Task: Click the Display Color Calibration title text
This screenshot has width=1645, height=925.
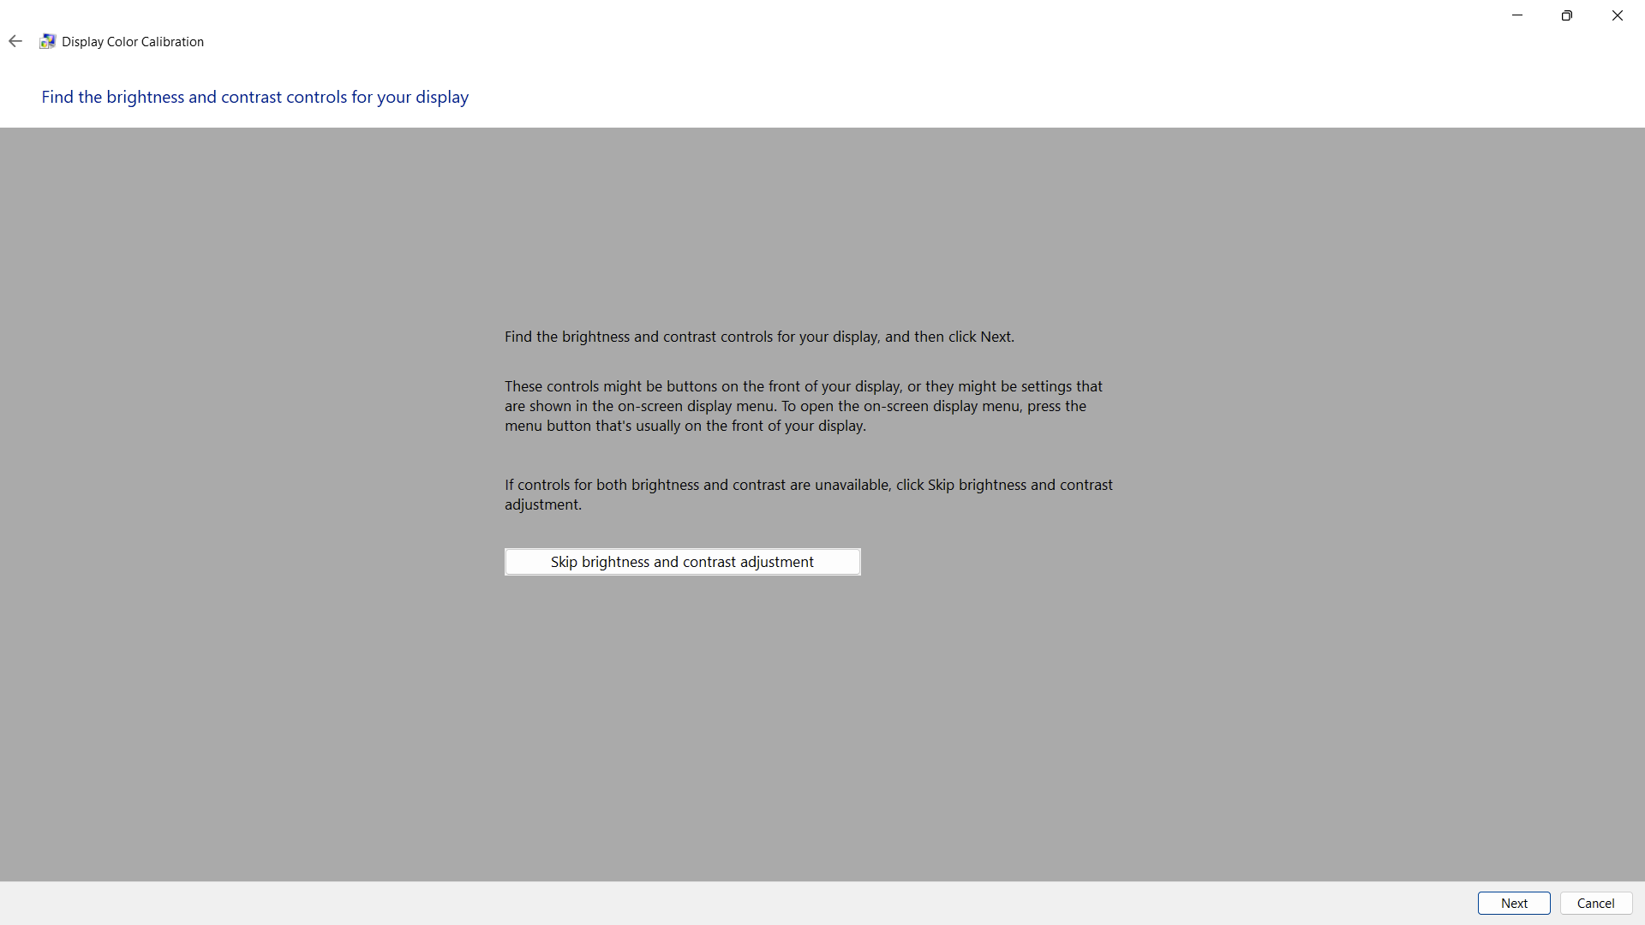Action: point(133,42)
